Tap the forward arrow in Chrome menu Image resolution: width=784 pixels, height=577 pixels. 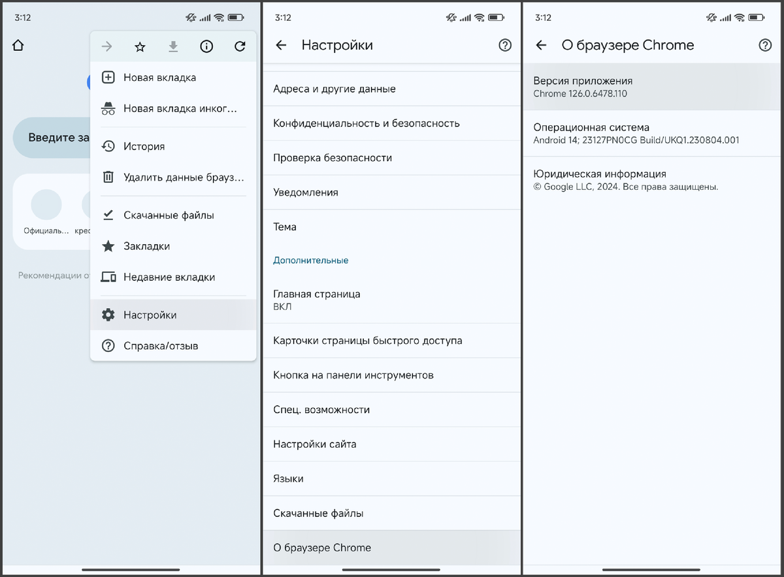(107, 46)
